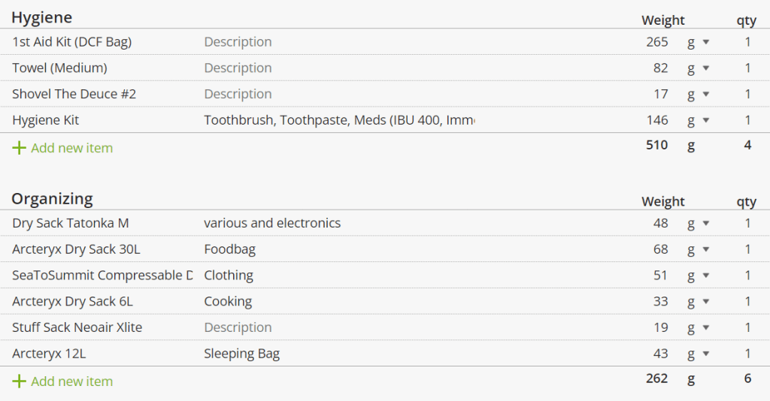Change quantity of Dry Sack Tatonka M
The width and height of the screenshot is (770, 401).
click(x=747, y=223)
